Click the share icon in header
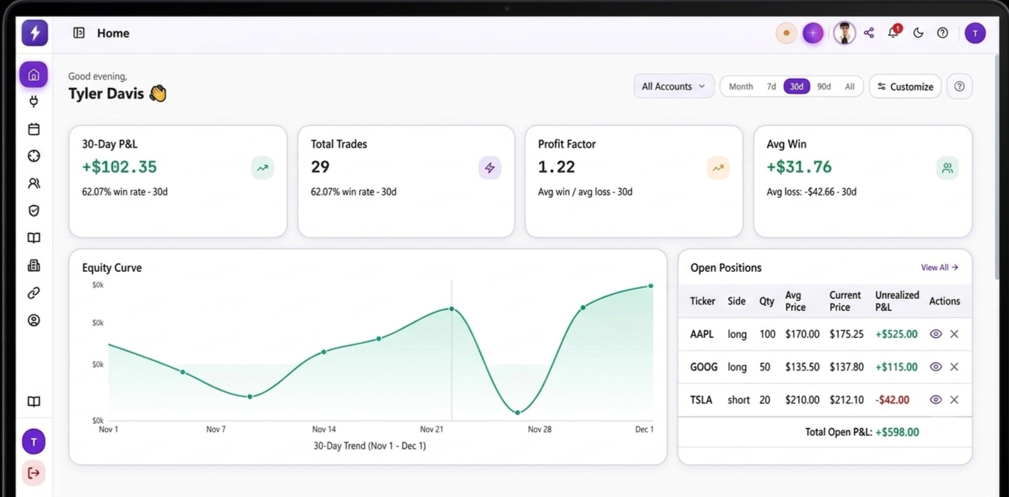Viewport: 1009px width, 497px height. tap(869, 33)
